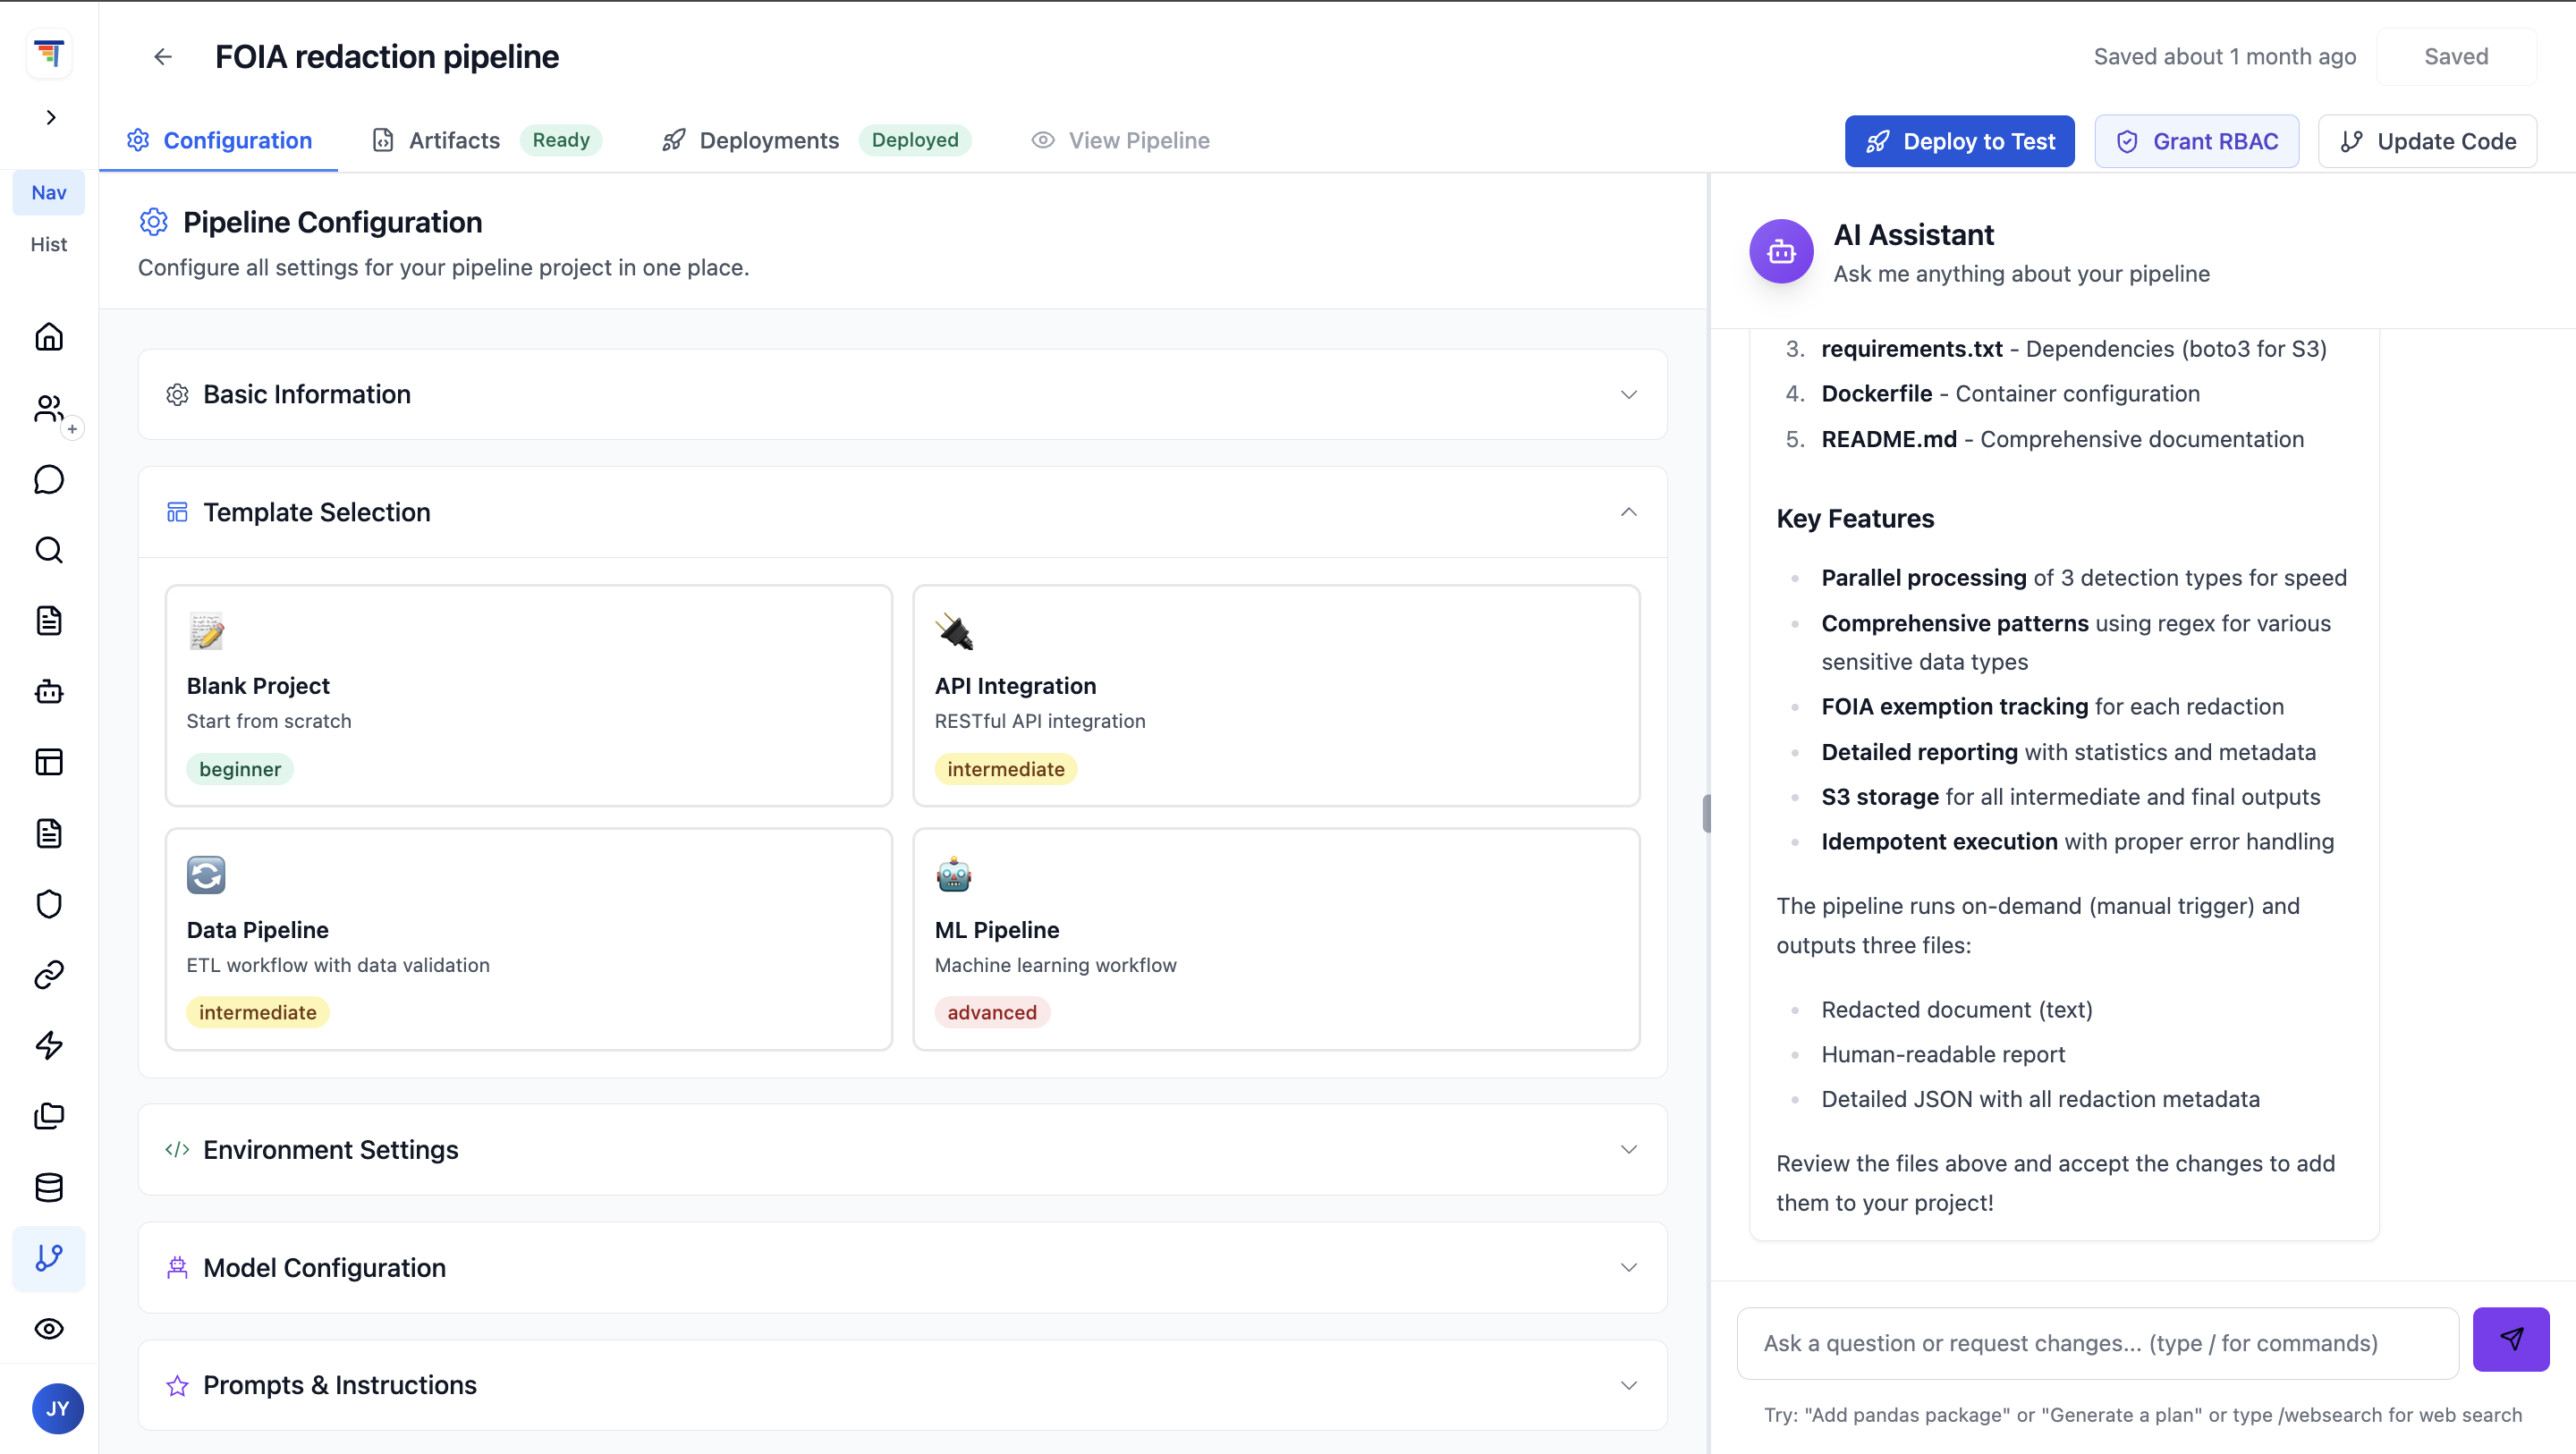Viewport: 2576px width, 1454px height.
Task: Open the layout panel icon in sidebar
Action: (x=49, y=762)
